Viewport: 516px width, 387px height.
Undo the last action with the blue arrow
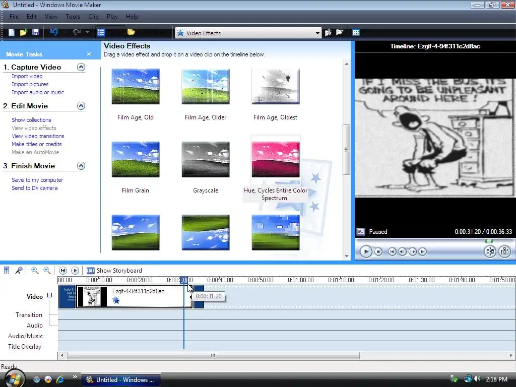coord(54,32)
